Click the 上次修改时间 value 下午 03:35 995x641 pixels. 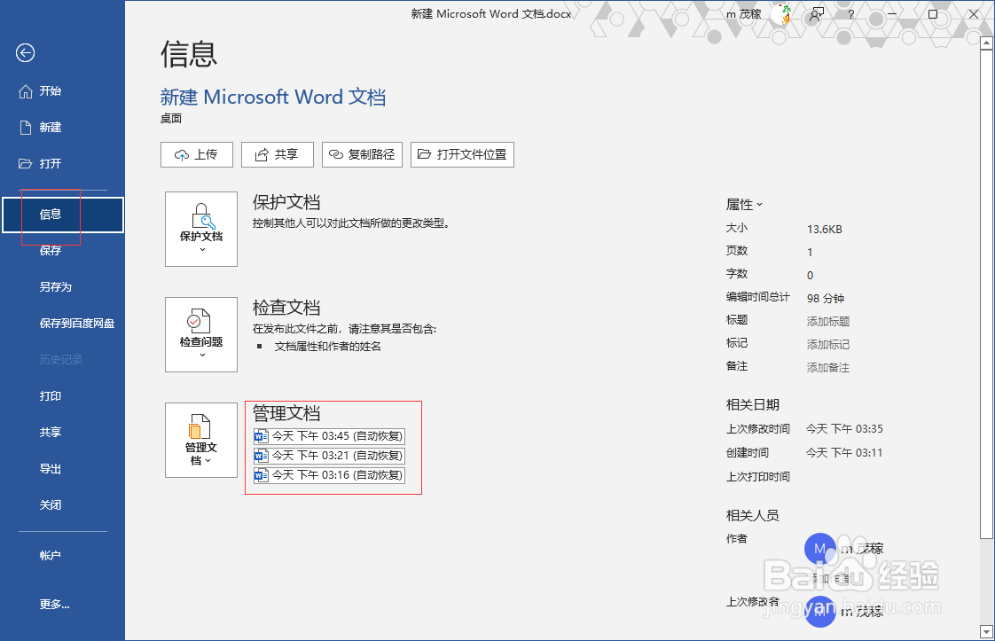click(844, 429)
